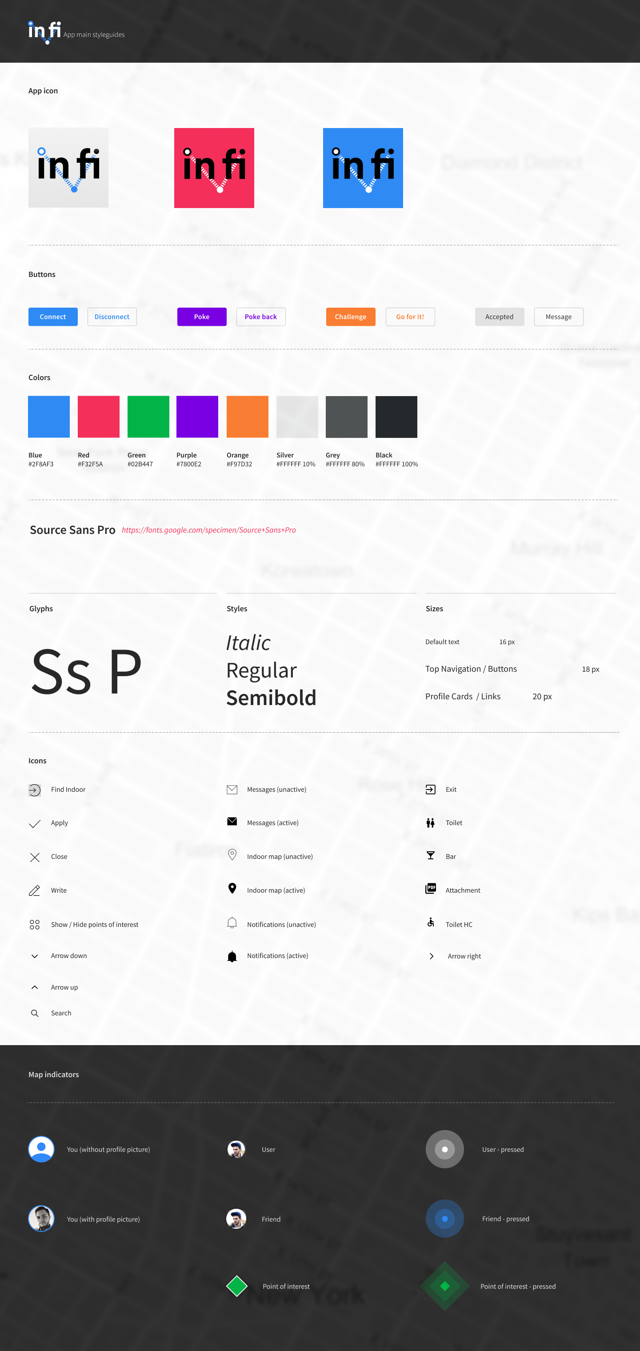Select the Orange #F97D32 color swatch
The height and width of the screenshot is (1351, 640).
coord(248,417)
